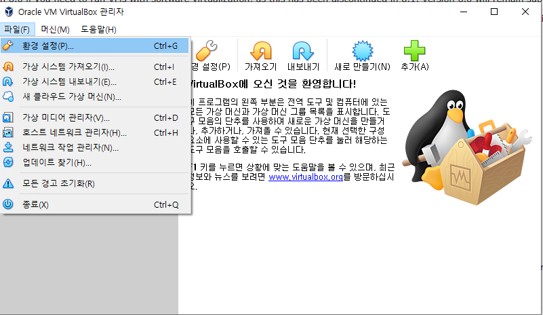
Task: Click the green plus 추가(A) icon
Action: pyautogui.click(x=414, y=51)
